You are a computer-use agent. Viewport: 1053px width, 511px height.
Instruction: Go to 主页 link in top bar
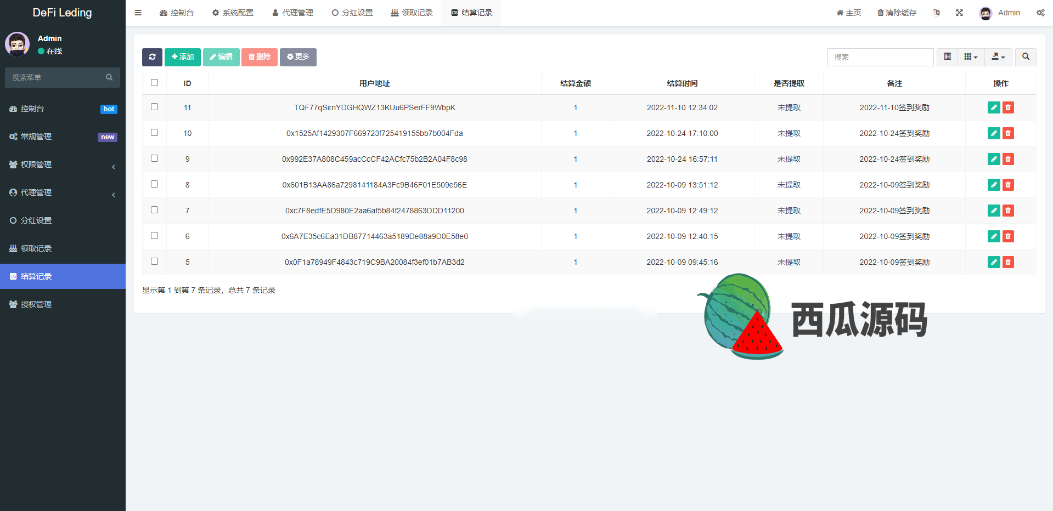849,13
